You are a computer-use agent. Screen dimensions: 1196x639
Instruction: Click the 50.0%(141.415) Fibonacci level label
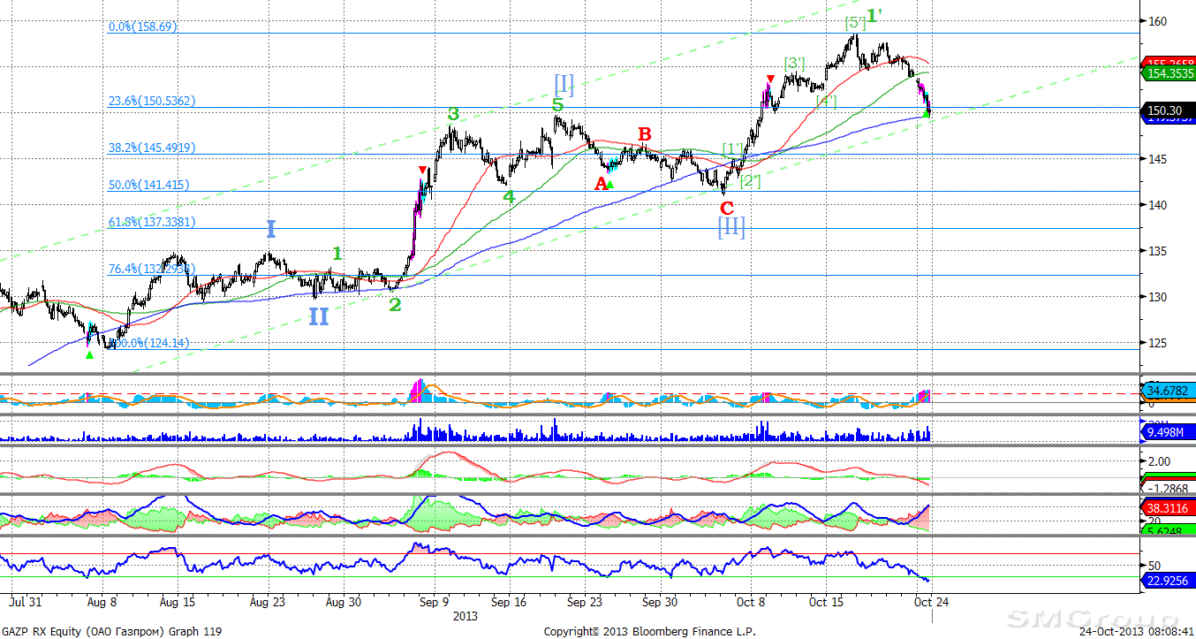pos(148,186)
